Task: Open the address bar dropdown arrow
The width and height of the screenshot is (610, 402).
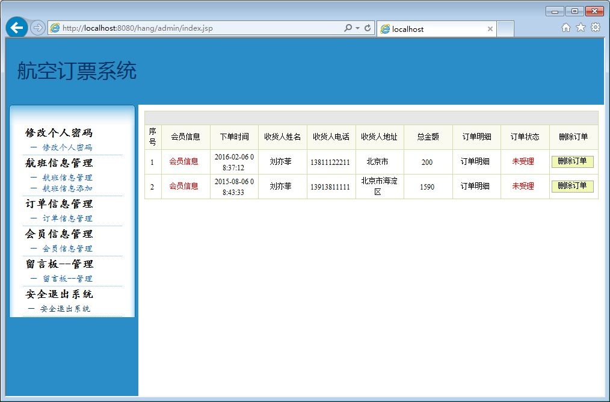Action: [x=357, y=28]
